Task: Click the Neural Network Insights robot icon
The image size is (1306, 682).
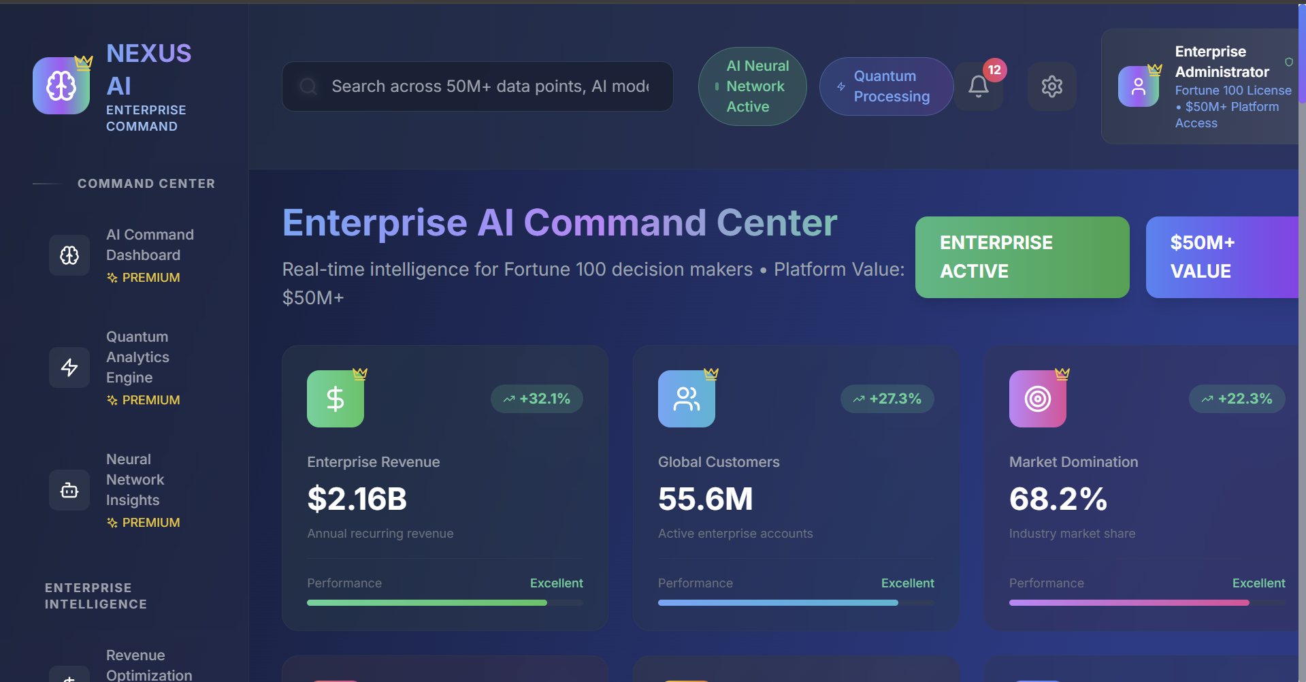Action: click(69, 490)
